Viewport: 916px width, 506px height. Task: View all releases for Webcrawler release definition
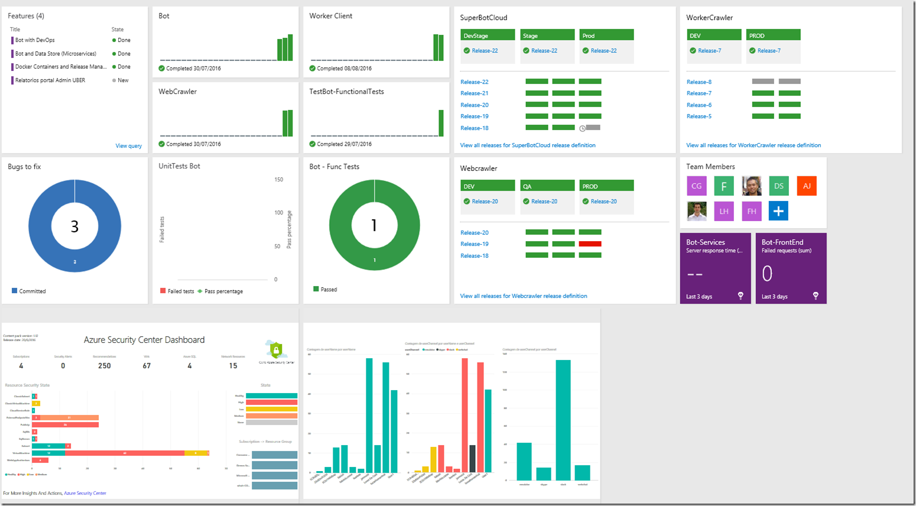pyautogui.click(x=524, y=296)
